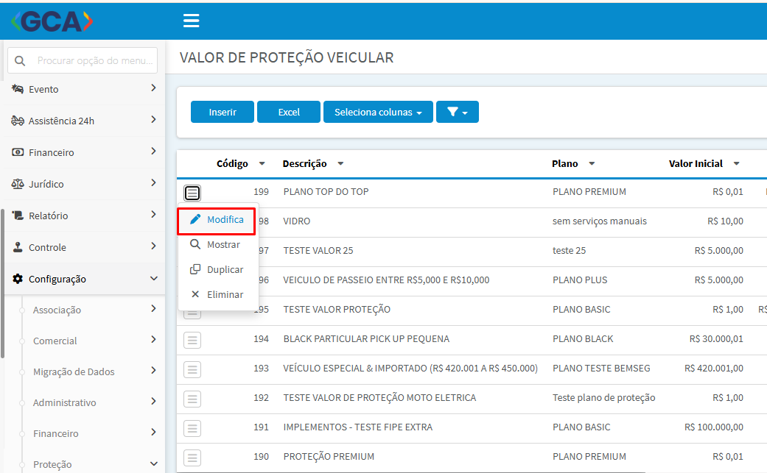Select the VIDRO description cell

pos(296,221)
